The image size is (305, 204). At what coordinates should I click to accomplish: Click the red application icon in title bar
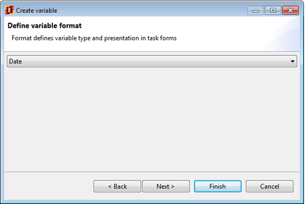coord(9,10)
